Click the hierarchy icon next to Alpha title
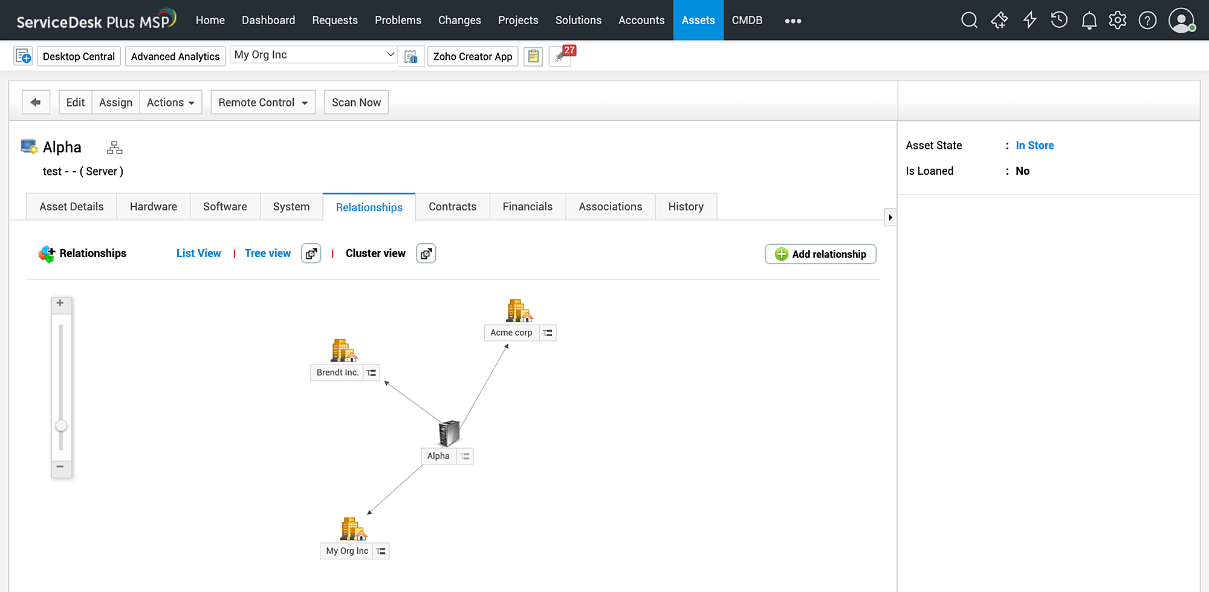This screenshot has height=592, width=1209. pyautogui.click(x=114, y=148)
